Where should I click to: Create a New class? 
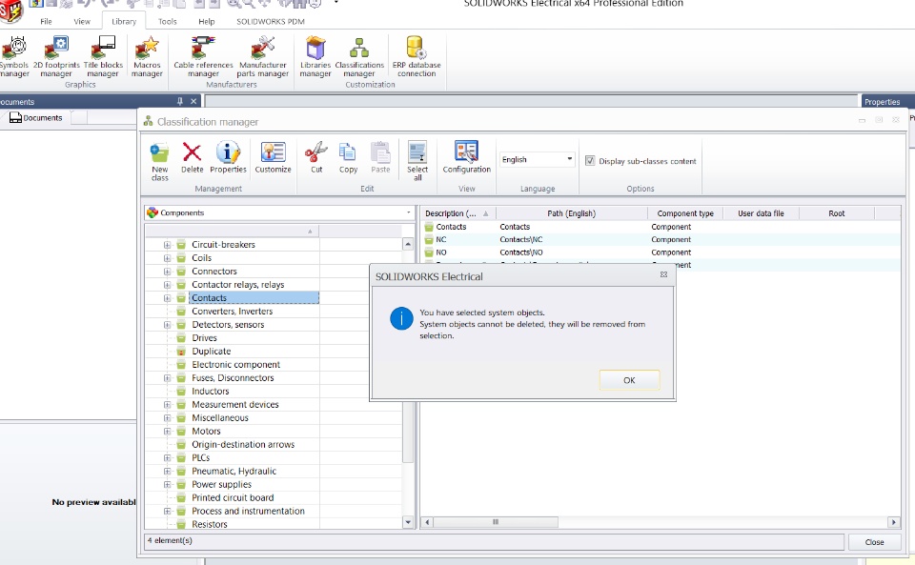159,161
